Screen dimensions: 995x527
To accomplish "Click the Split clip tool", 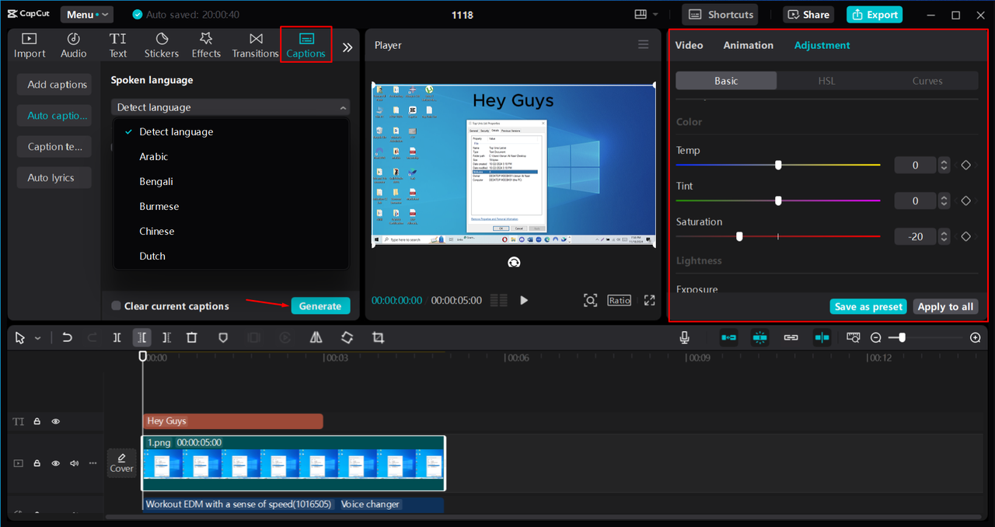I will 117,337.
